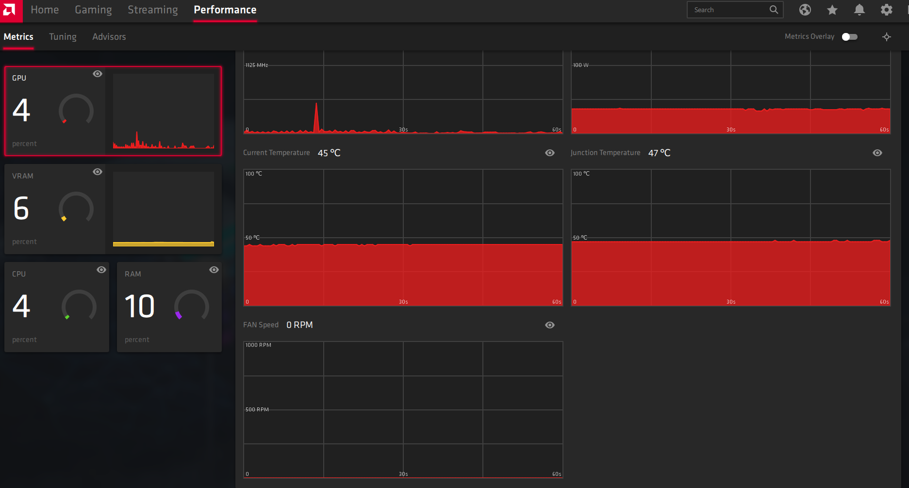909x488 pixels.
Task: Toggle FAN Speed eye icon
Action: (x=550, y=325)
